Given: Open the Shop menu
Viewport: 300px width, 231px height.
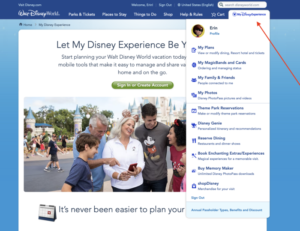Looking at the screenshot, I should pyautogui.click(x=168, y=14).
